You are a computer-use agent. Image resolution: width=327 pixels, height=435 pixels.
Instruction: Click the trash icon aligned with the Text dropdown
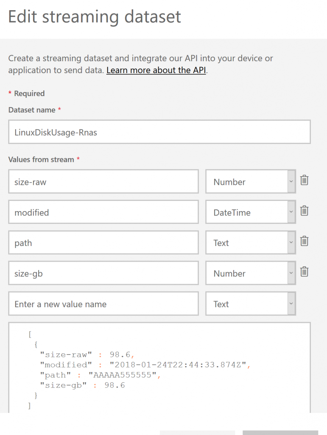(x=304, y=241)
